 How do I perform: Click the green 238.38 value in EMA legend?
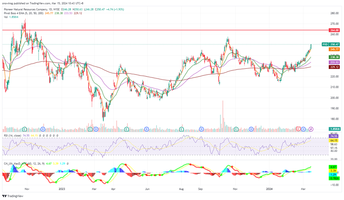[x=58, y=13]
